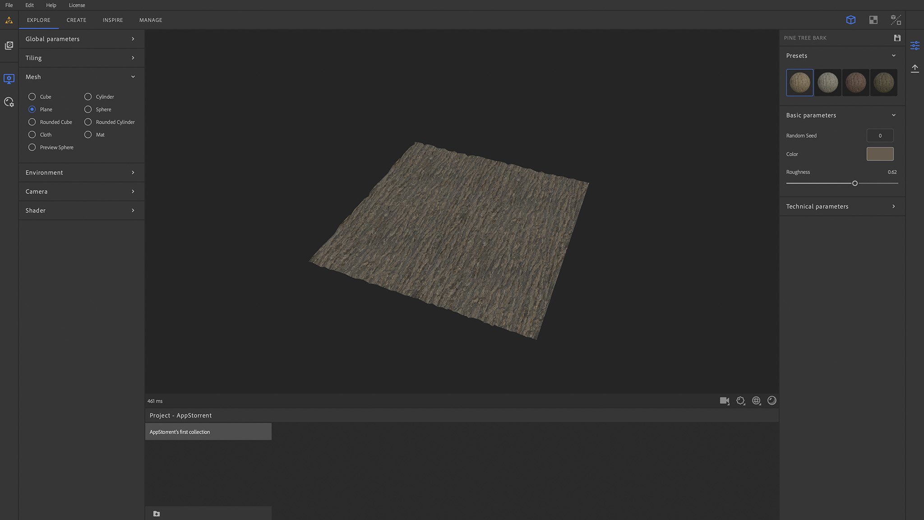Expand the Global parameters section
Screen dimensions: 924x520
click(x=81, y=39)
